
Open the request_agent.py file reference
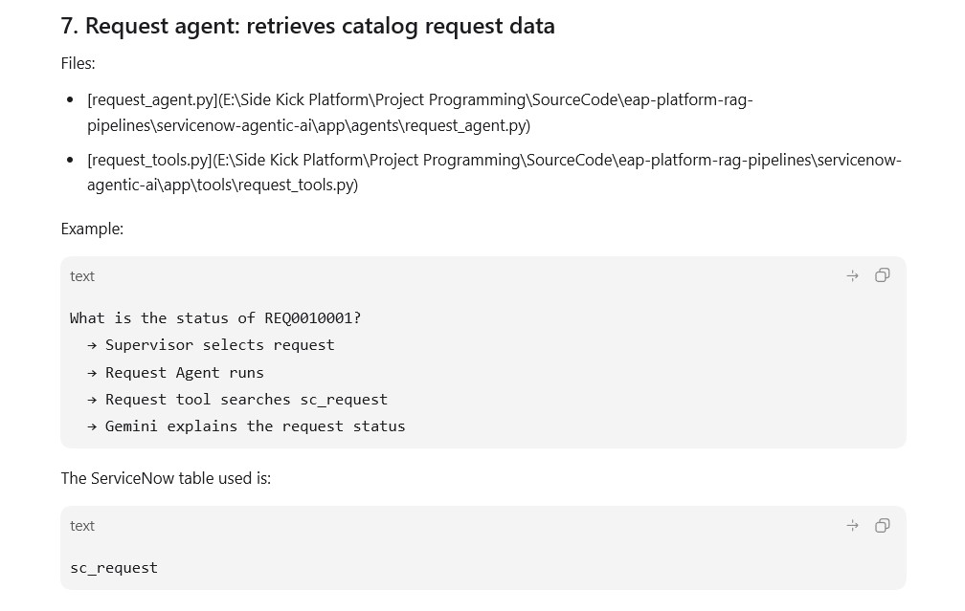419,113
